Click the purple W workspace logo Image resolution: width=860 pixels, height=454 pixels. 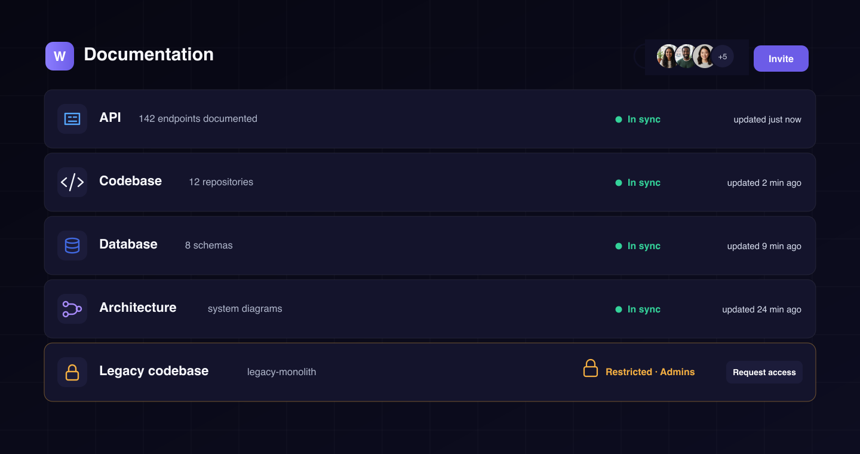60,56
